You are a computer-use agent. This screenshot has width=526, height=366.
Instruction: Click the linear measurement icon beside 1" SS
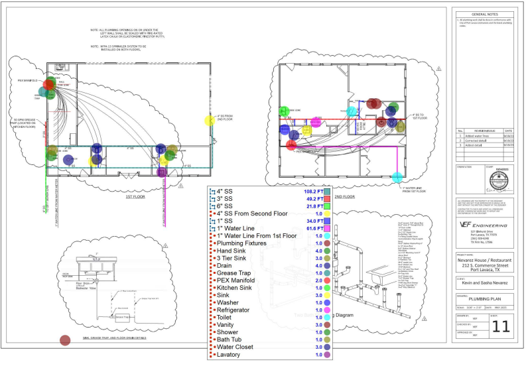tap(212, 221)
